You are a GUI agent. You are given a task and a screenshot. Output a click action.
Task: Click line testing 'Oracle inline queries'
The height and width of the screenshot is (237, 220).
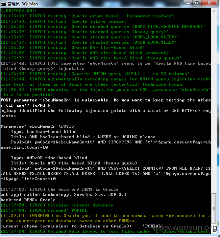coord(65,21)
